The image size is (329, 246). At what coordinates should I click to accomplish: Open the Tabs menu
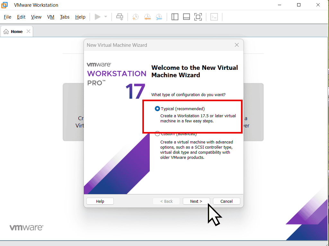point(65,17)
